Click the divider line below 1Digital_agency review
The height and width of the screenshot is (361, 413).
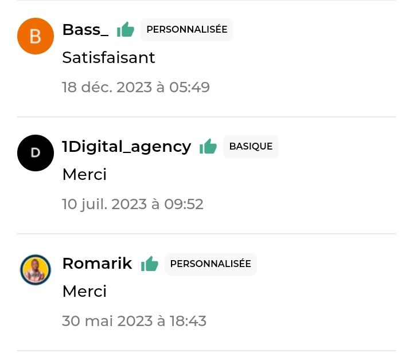pos(206,233)
